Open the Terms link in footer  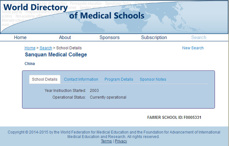pos(106,141)
